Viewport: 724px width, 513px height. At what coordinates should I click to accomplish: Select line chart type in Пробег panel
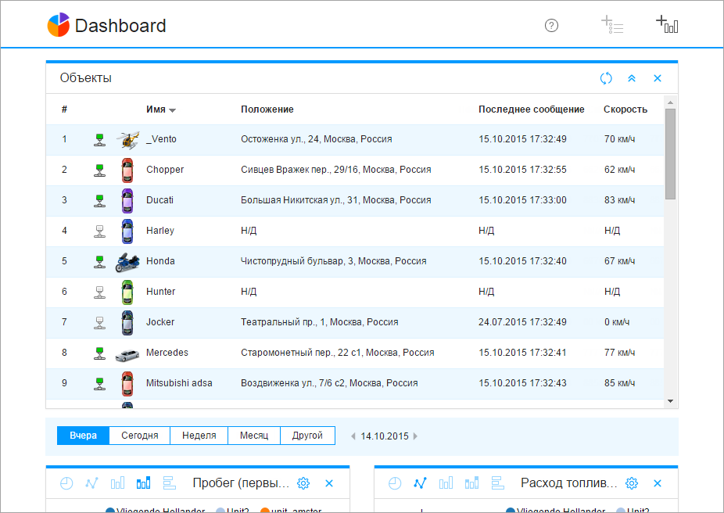point(92,483)
